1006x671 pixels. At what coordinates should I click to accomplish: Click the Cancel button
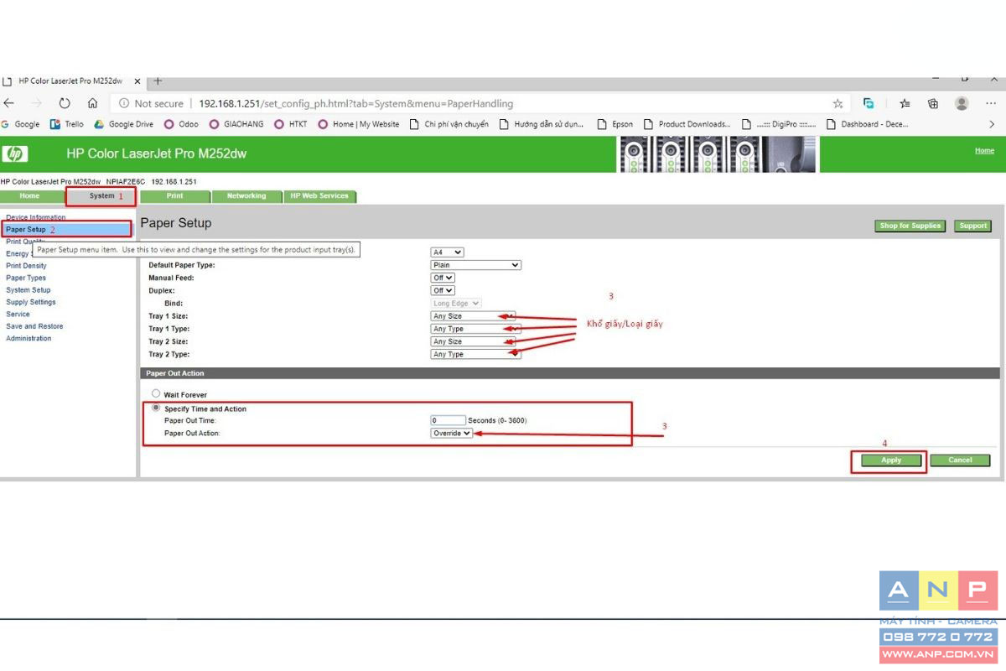click(960, 460)
